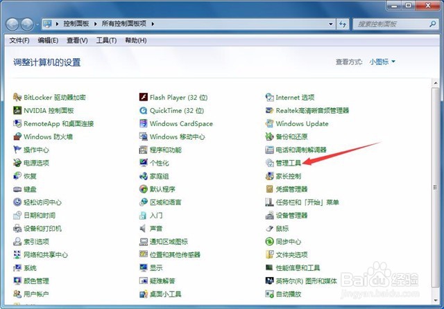Open the 桌面小工具 link

point(166,294)
